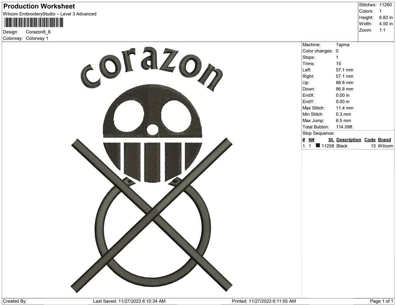
Task: Click the black thread color swatch
Action: point(318,146)
